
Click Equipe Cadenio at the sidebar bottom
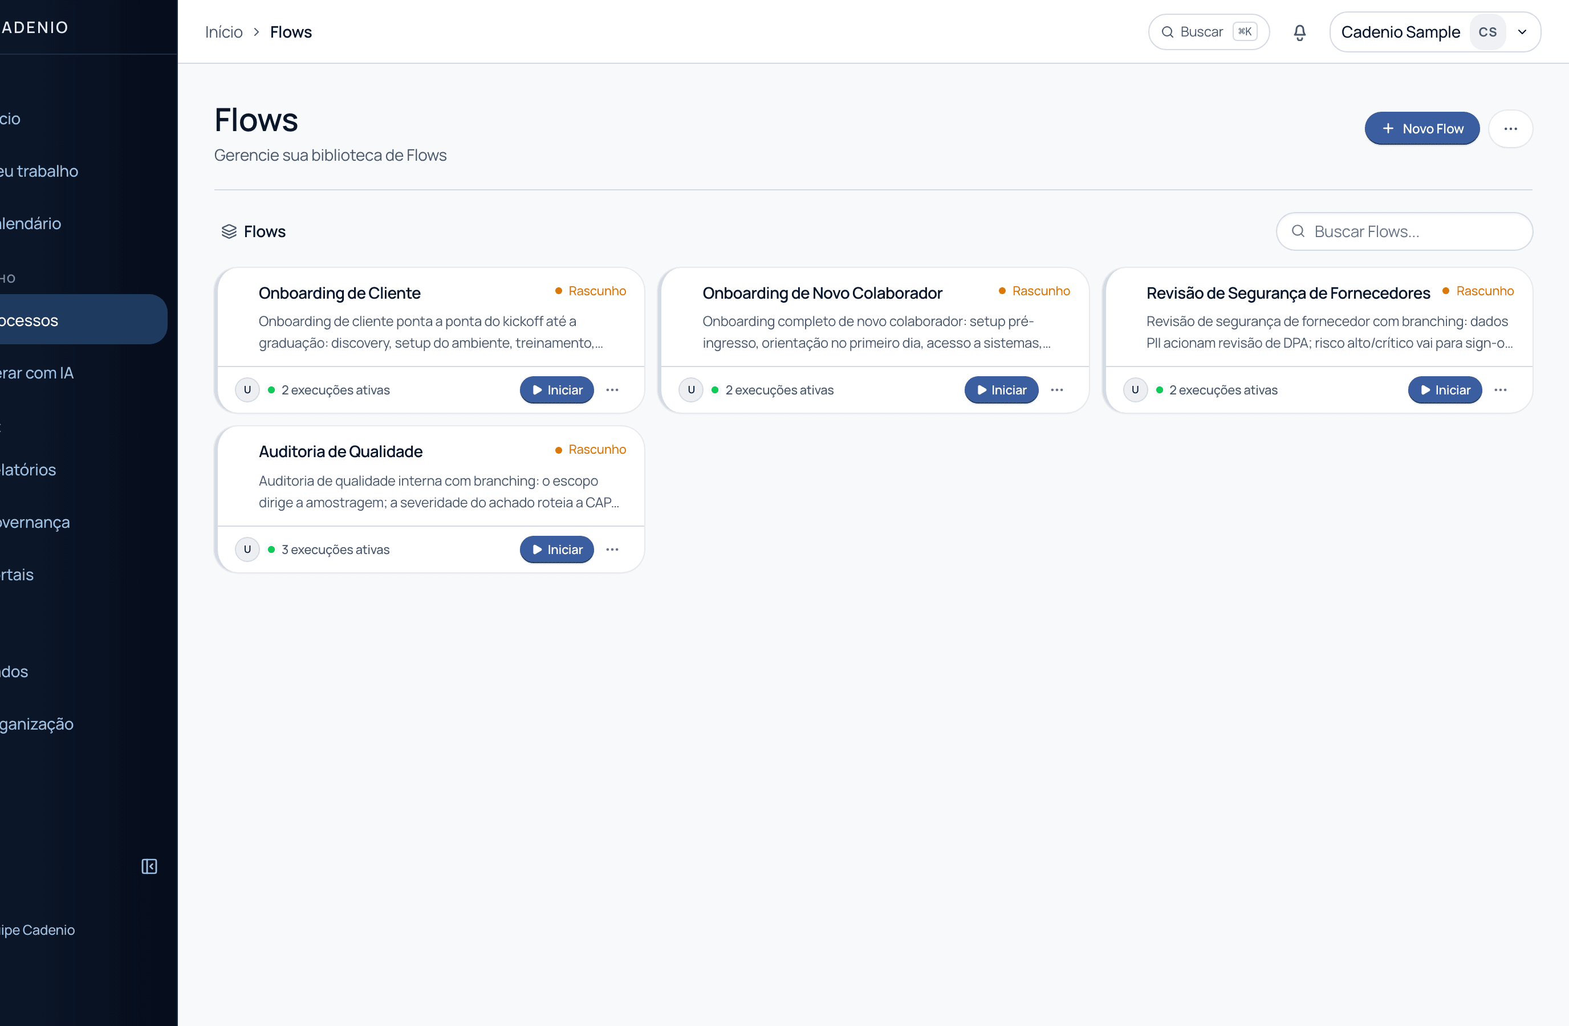coord(38,930)
